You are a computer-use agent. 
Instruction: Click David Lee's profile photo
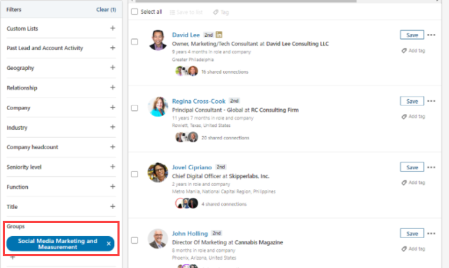tap(158, 40)
